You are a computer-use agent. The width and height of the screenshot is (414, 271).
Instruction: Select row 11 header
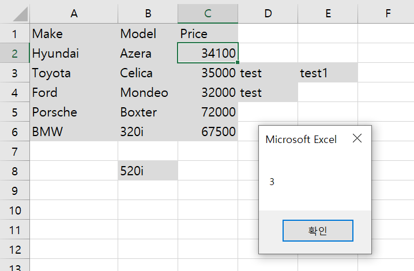[x=15, y=229]
